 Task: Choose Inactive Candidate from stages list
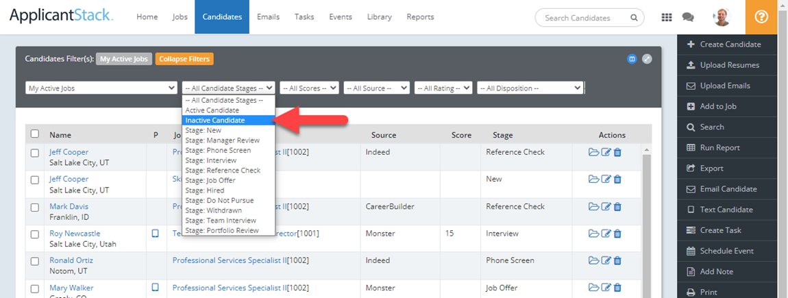click(x=215, y=120)
